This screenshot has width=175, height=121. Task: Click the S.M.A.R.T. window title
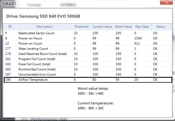[x=10, y=4]
